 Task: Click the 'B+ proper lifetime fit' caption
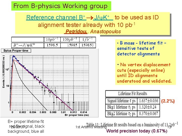(x=26, y=121)
